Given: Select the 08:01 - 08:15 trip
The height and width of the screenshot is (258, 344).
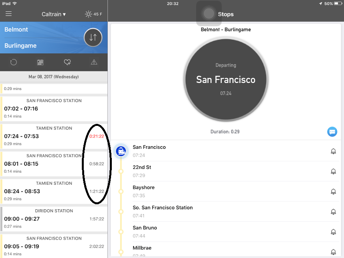Looking at the screenshot, I should pos(54,164).
